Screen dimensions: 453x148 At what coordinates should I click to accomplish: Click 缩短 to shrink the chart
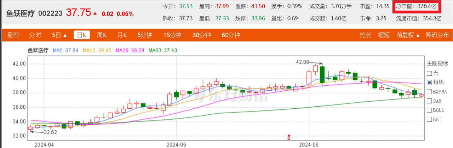[x=384, y=35]
